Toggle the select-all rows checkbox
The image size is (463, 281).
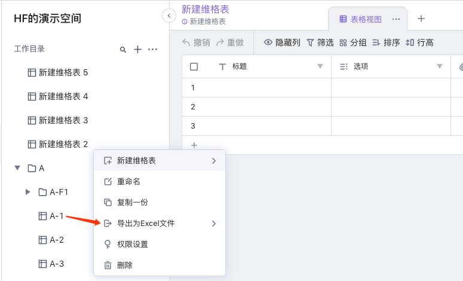[194, 66]
